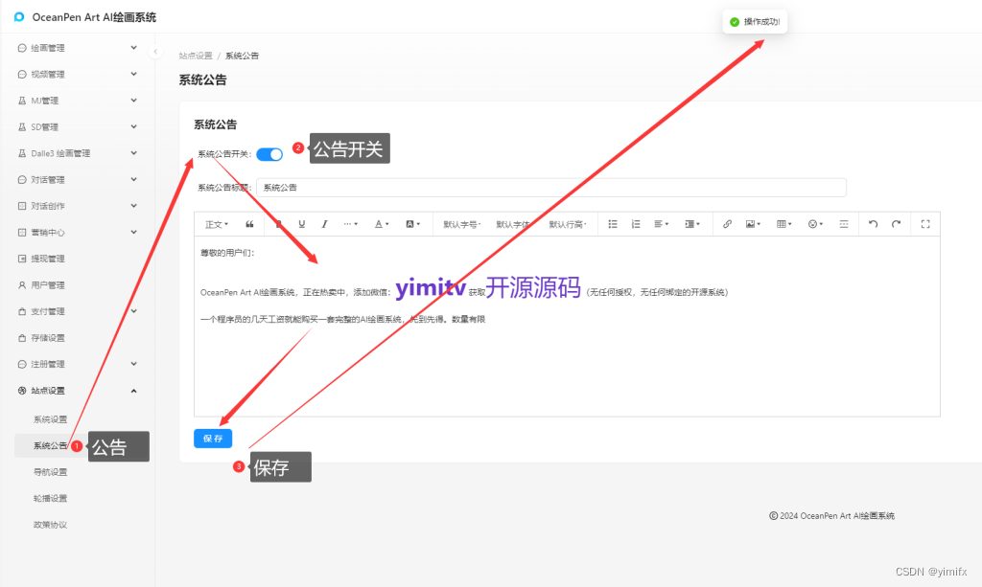
Task: Redo the last edit
Action: [897, 224]
